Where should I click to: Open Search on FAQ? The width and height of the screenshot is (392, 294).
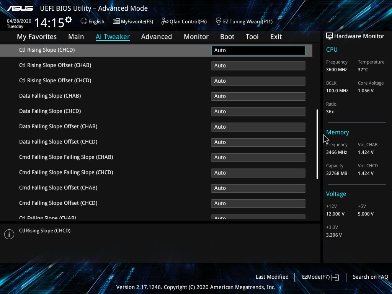click(370, 277)
